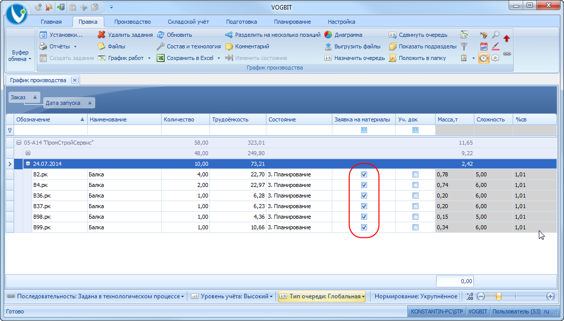
Task: Open Планирование ribbon tab
Action: coord(293,22)
